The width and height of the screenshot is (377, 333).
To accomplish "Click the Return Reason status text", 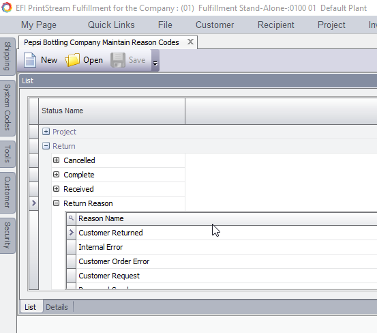I will point(88,203).
